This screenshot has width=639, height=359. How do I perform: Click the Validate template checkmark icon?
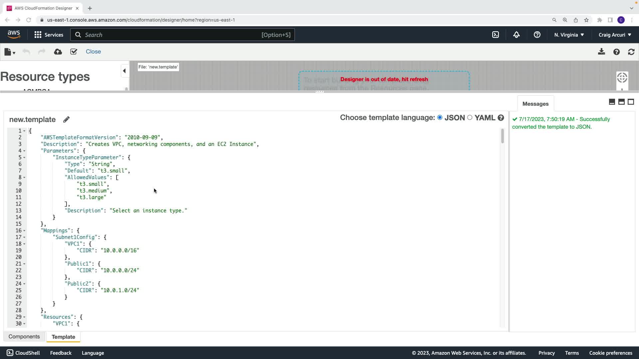coord(74,52)
